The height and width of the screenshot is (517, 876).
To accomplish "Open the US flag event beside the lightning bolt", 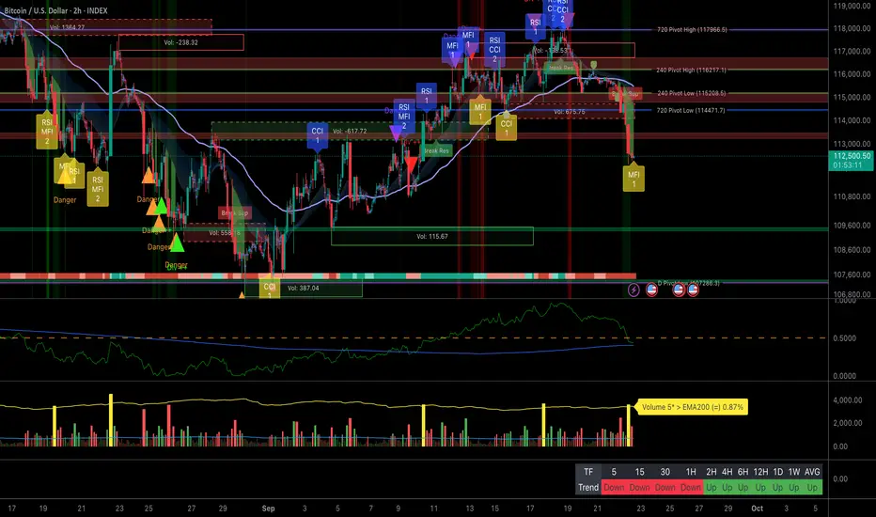I will (651, 290).
